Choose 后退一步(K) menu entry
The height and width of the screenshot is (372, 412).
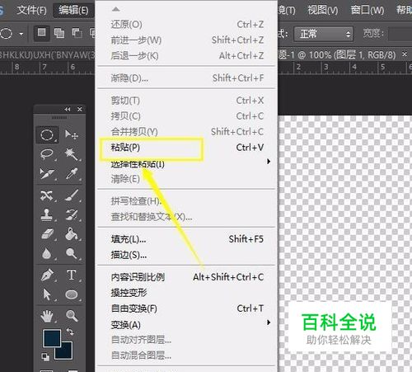tap(187, 56)
